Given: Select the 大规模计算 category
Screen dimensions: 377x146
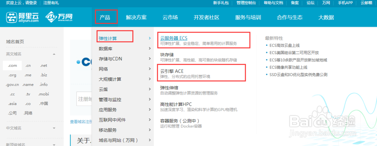Looking at the screenshot, I should (x=110, y=79).
